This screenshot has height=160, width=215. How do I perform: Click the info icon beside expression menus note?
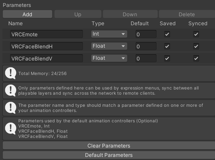tap(11, 91)
